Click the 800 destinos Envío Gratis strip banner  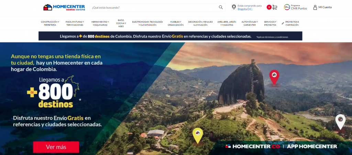coord(170,36)
